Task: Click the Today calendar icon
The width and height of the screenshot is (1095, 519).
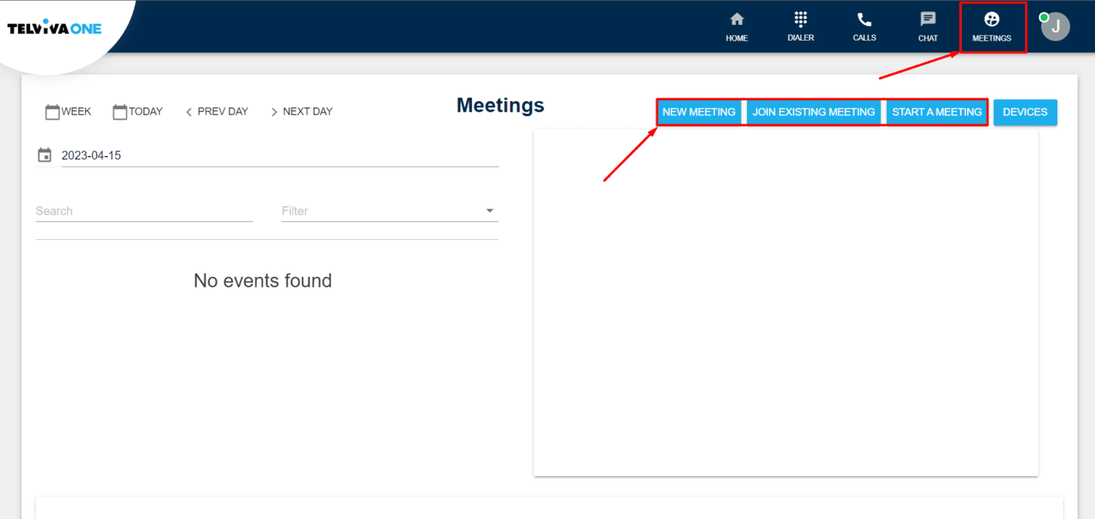Action: (119, 111)
